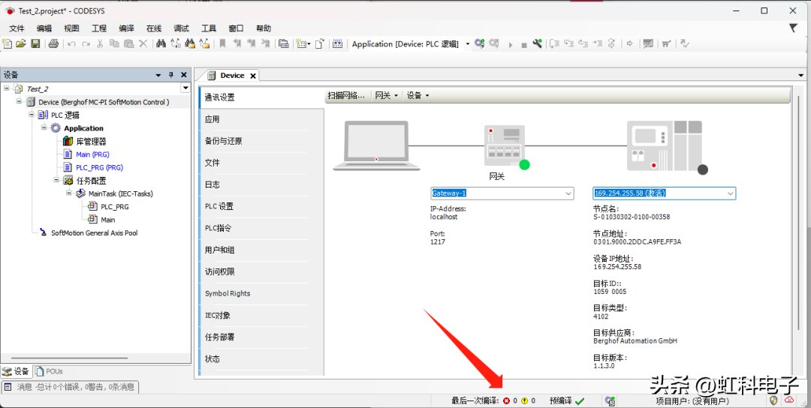
Task: Save the project with floppy icon
Action: [x=35, y=44]
